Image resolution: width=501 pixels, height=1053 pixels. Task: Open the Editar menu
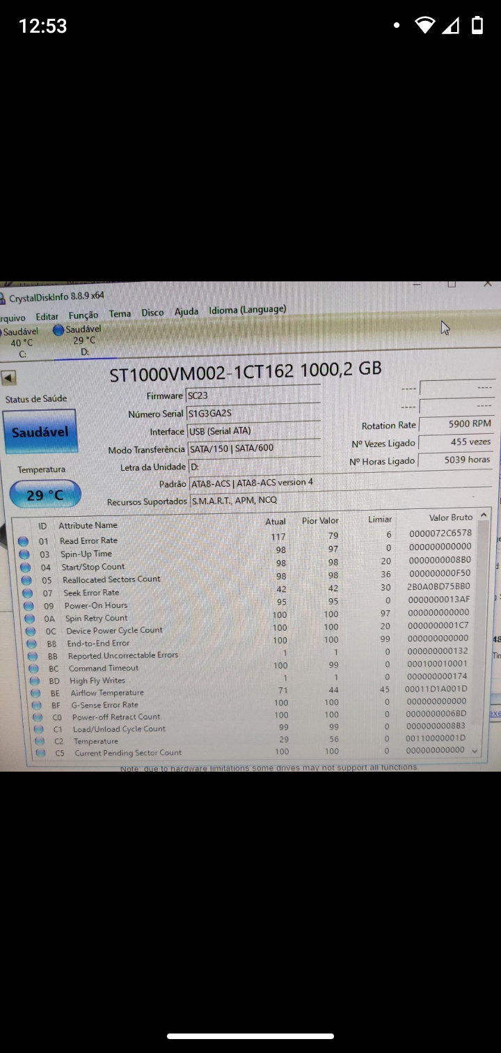(47, 316)
